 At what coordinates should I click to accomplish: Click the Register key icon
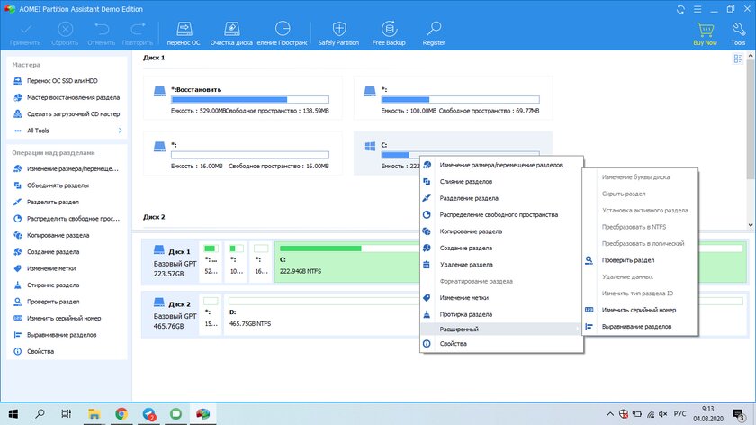434,33
